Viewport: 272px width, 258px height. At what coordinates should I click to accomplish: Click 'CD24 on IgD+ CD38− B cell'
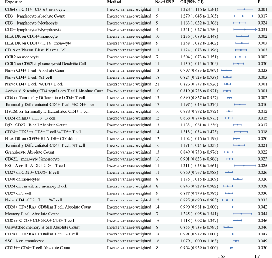pos(30,118)
